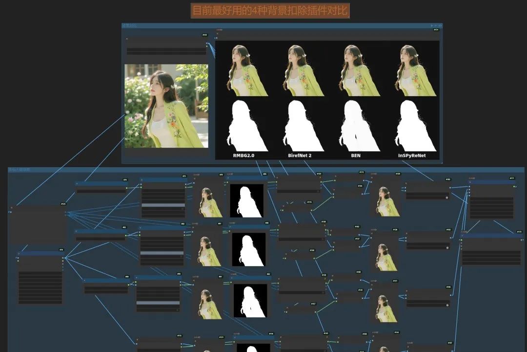
Task: Click the play icon on the 结果对比 group header
Action: [x=432, y=25]
